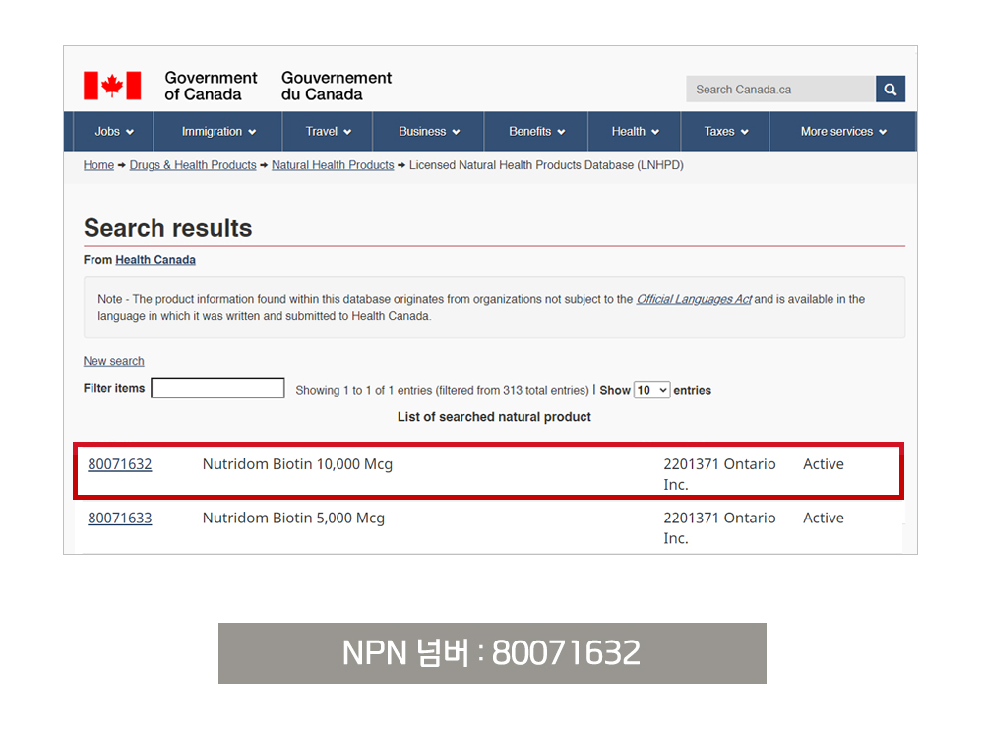
Task: Click the NPN 넘버 : 80071632 banner
Action: (492, 653)
